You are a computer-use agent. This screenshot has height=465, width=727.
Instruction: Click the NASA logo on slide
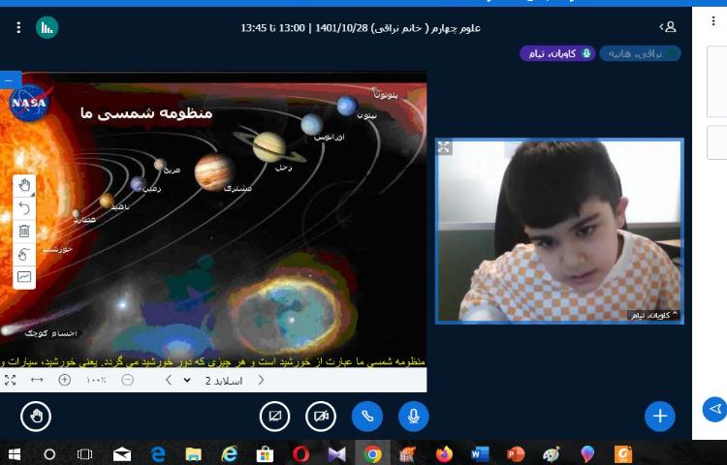coord(30,103)
